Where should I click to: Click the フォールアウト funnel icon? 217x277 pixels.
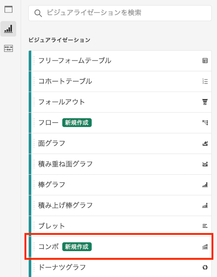tap(205, 102)
